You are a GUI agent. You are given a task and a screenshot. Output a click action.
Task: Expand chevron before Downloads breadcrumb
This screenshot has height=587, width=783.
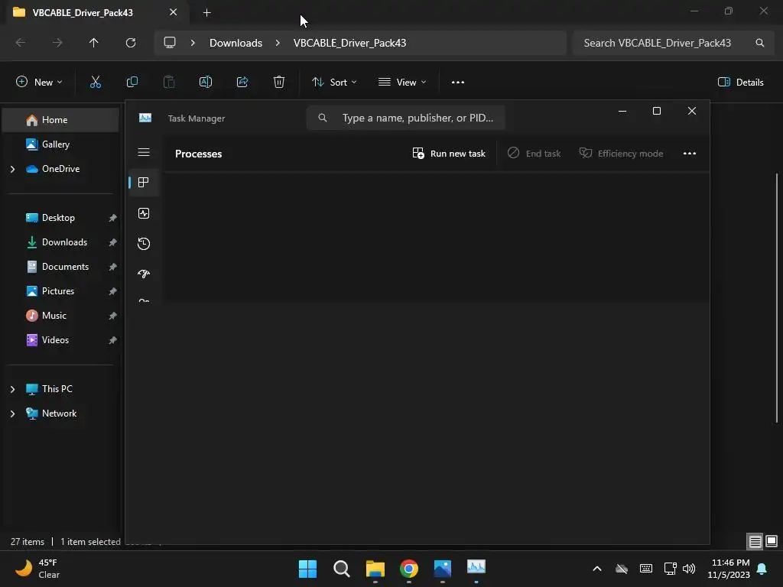pyautogui.click(x=193, y=43)
